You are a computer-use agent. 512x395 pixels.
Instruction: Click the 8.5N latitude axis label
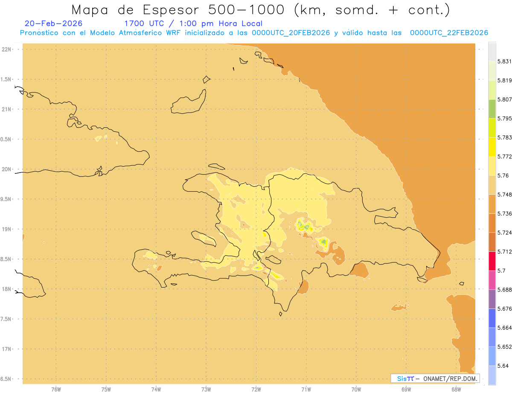tap(6, 259)
